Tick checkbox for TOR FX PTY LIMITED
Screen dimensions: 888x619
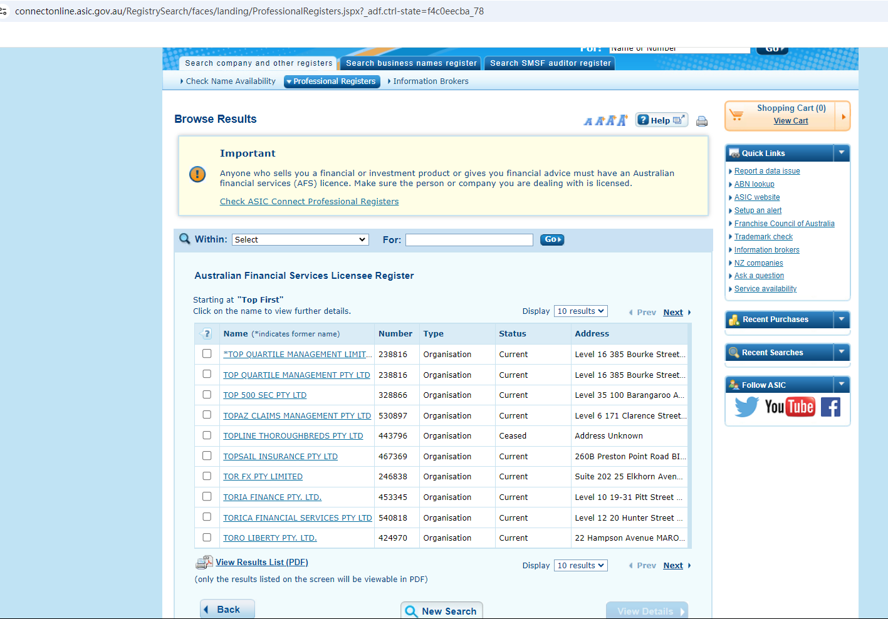[207, 476]
